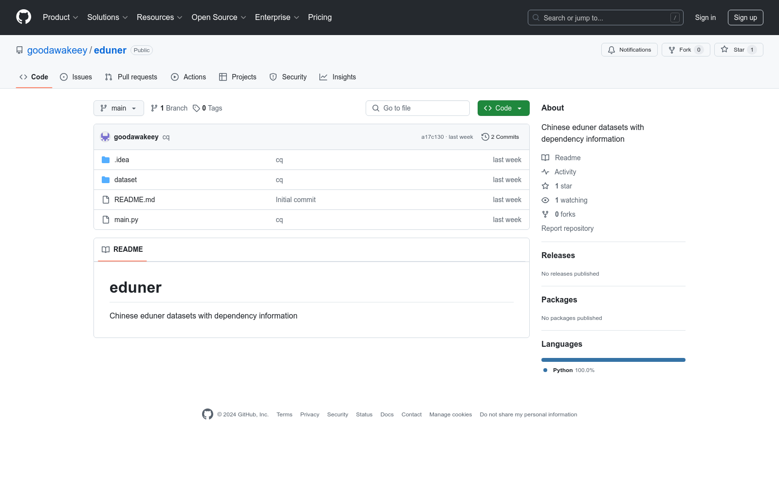Click the README.md file icon
779x487 pixels.
(106, 200)
